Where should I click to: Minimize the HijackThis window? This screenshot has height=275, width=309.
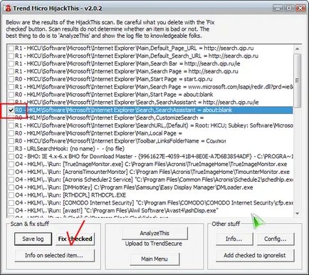[x=278, y=9]
